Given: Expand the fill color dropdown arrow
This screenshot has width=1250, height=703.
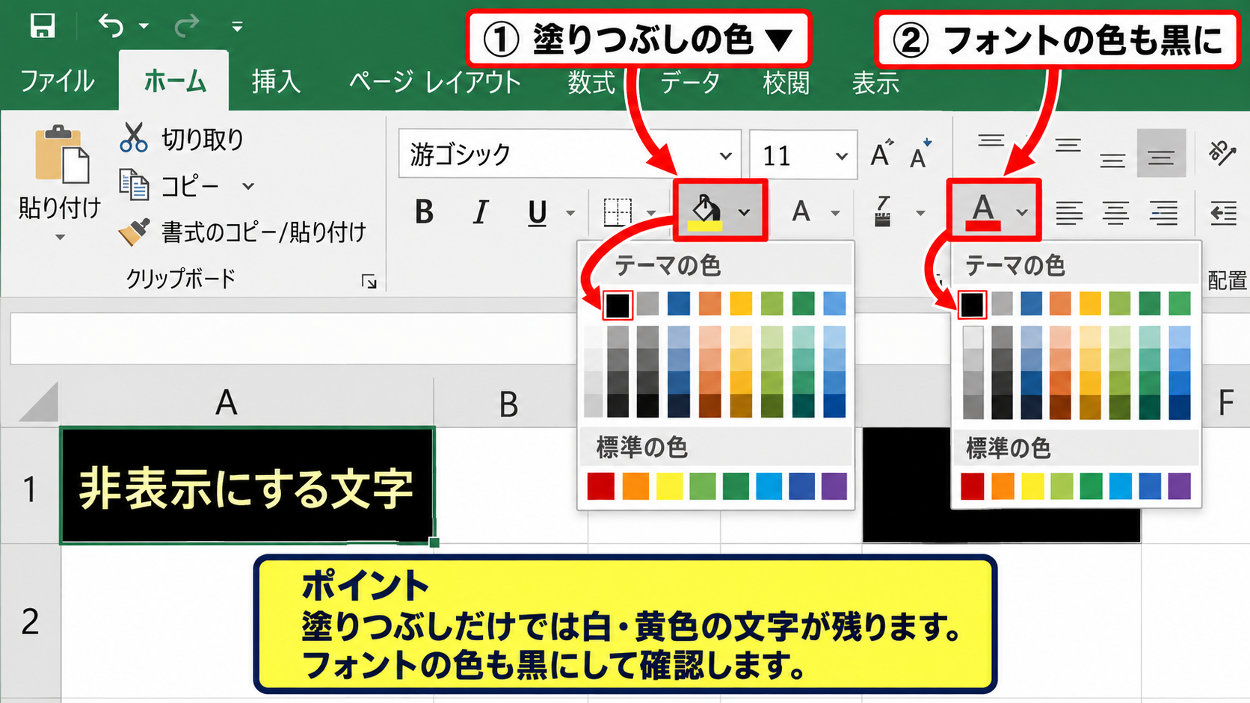Looking at the screenshot, I should point(744,212).
